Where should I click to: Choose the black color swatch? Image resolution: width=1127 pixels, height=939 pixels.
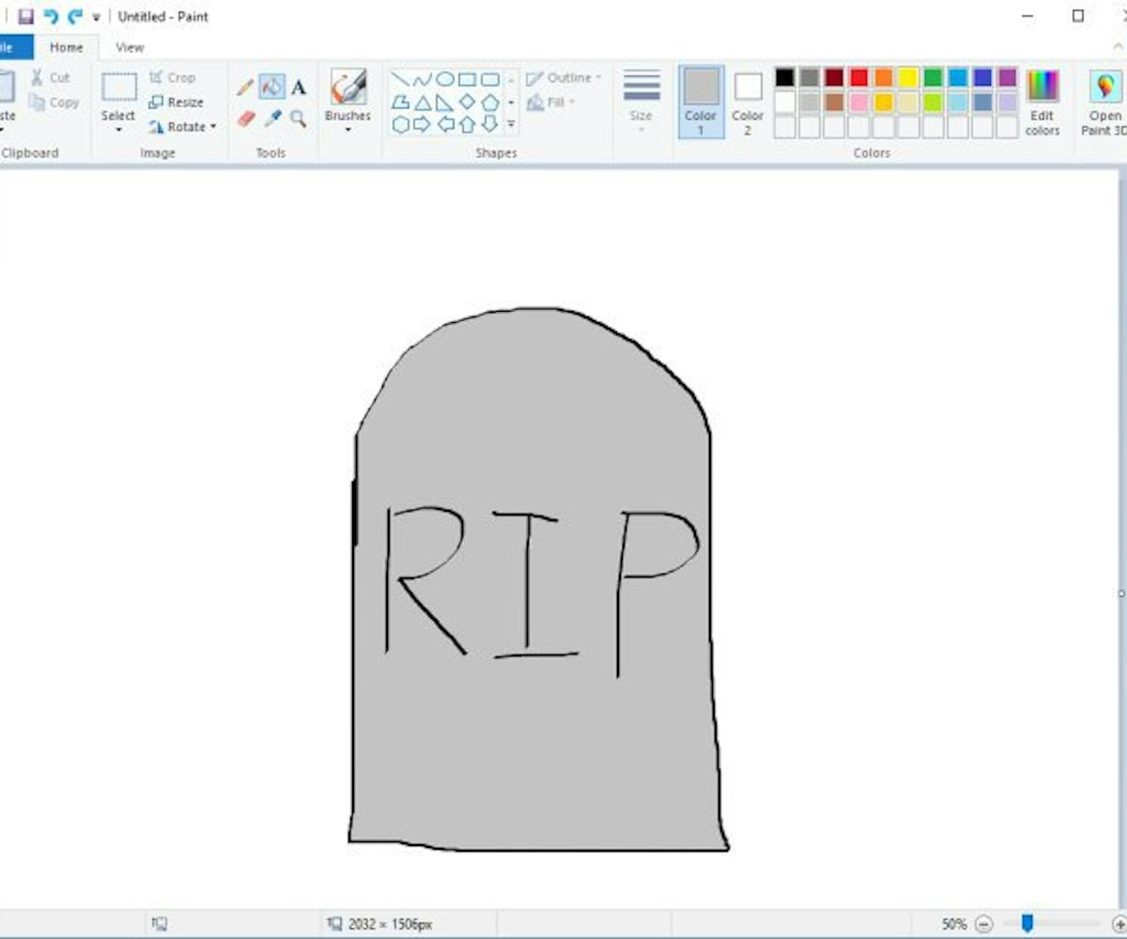[785, 77]
